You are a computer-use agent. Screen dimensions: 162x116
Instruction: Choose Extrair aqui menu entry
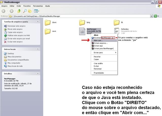(104, 46)
